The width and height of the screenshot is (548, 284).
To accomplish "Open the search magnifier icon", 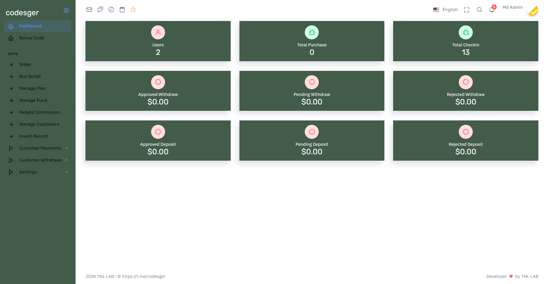I will [479, 10].
